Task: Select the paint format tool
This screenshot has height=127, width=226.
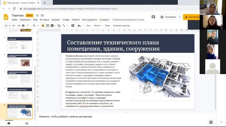Action: (28, 26)
